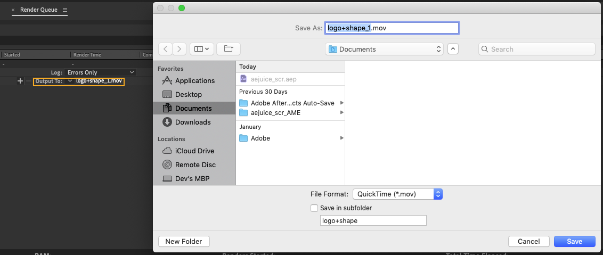Click the Search field
This screenshot has height=255, width=603.
coord(536,49)
